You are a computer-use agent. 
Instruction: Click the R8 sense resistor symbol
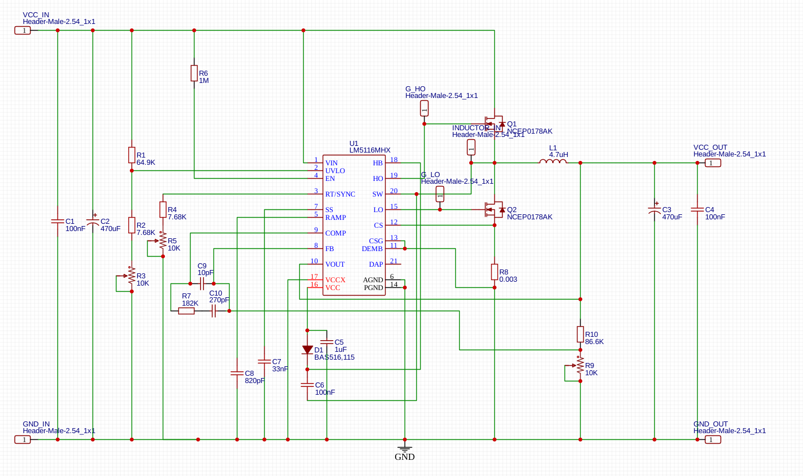click(494, 272)
